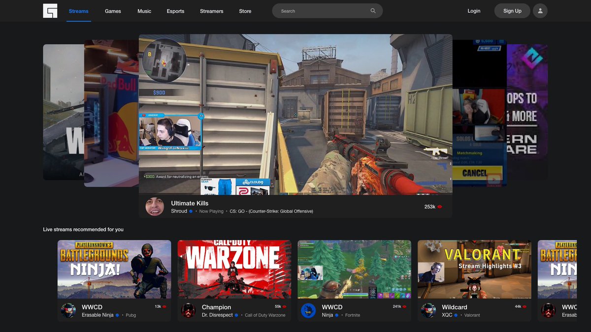Click the Dr. Disrespect channel name

[x=217, y=315]
